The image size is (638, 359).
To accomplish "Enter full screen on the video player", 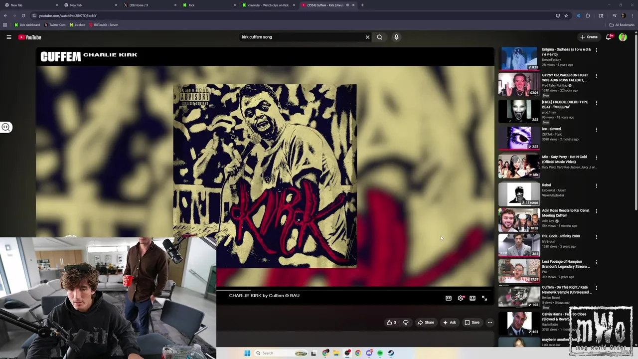I will point(484,298).
